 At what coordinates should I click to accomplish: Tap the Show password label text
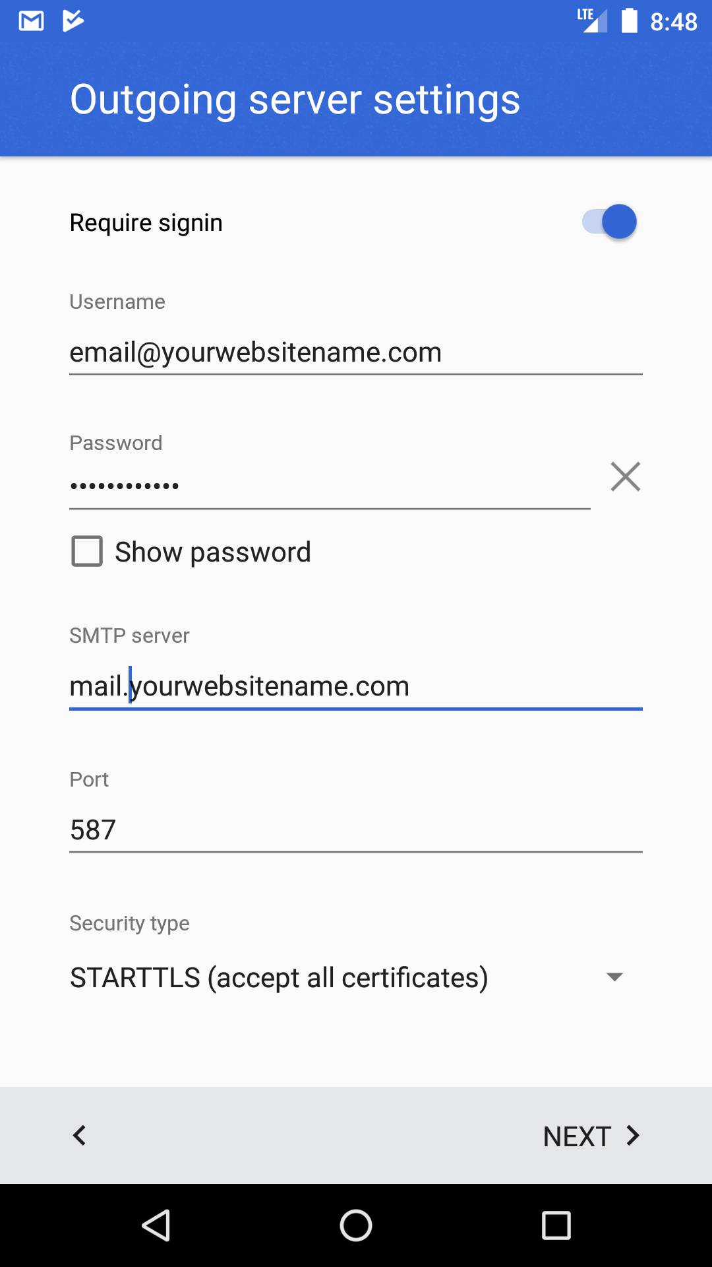point(213,552)
